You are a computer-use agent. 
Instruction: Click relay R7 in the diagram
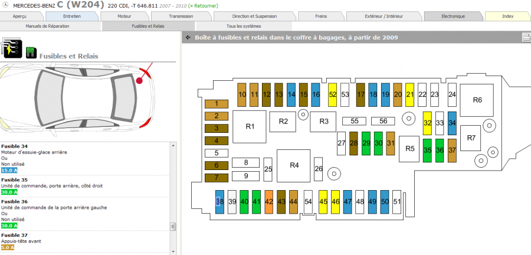[471, 138]
